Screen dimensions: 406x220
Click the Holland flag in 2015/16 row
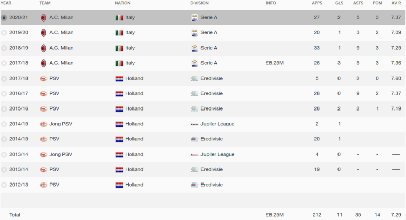[x=119, y=109]
